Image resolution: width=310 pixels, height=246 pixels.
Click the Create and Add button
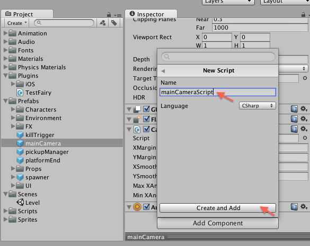coord(218,208)
